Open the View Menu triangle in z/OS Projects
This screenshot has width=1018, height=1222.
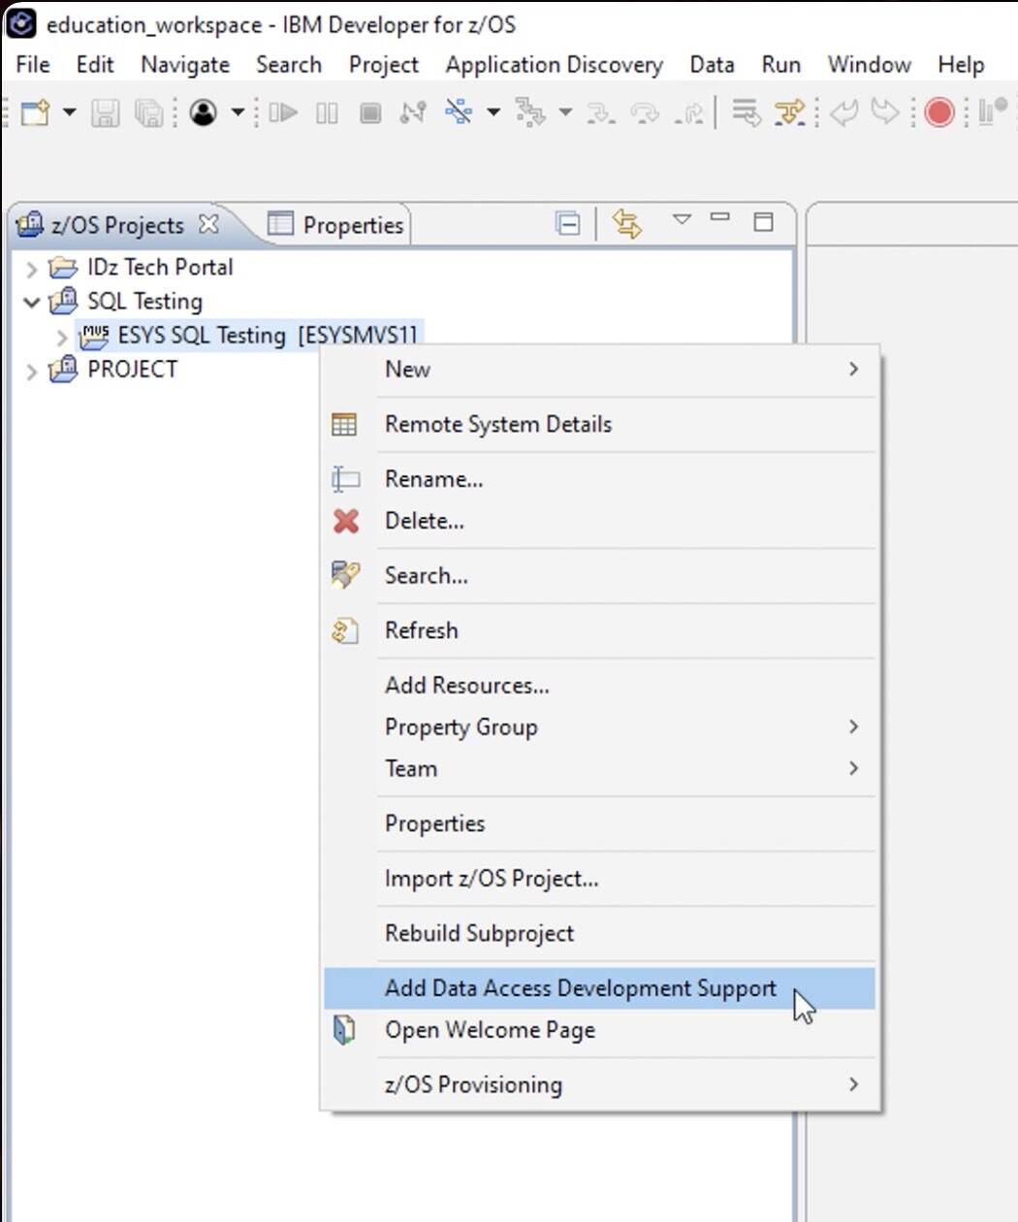click(x=682, y=219)
